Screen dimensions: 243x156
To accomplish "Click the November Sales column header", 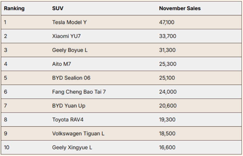I will (x=180, y=8).
